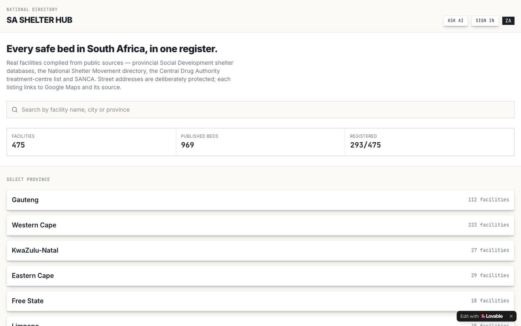This screenshot has width=521, height=326.
Task: Dismiss the Edit with Lovable badge
Action: (511, 316)
